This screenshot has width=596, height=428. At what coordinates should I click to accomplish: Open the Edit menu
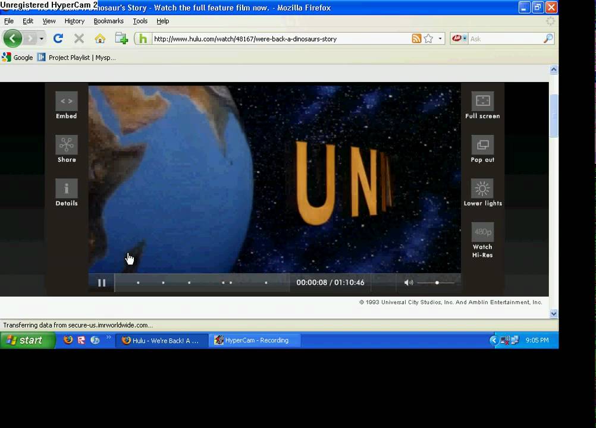point(28,21)
